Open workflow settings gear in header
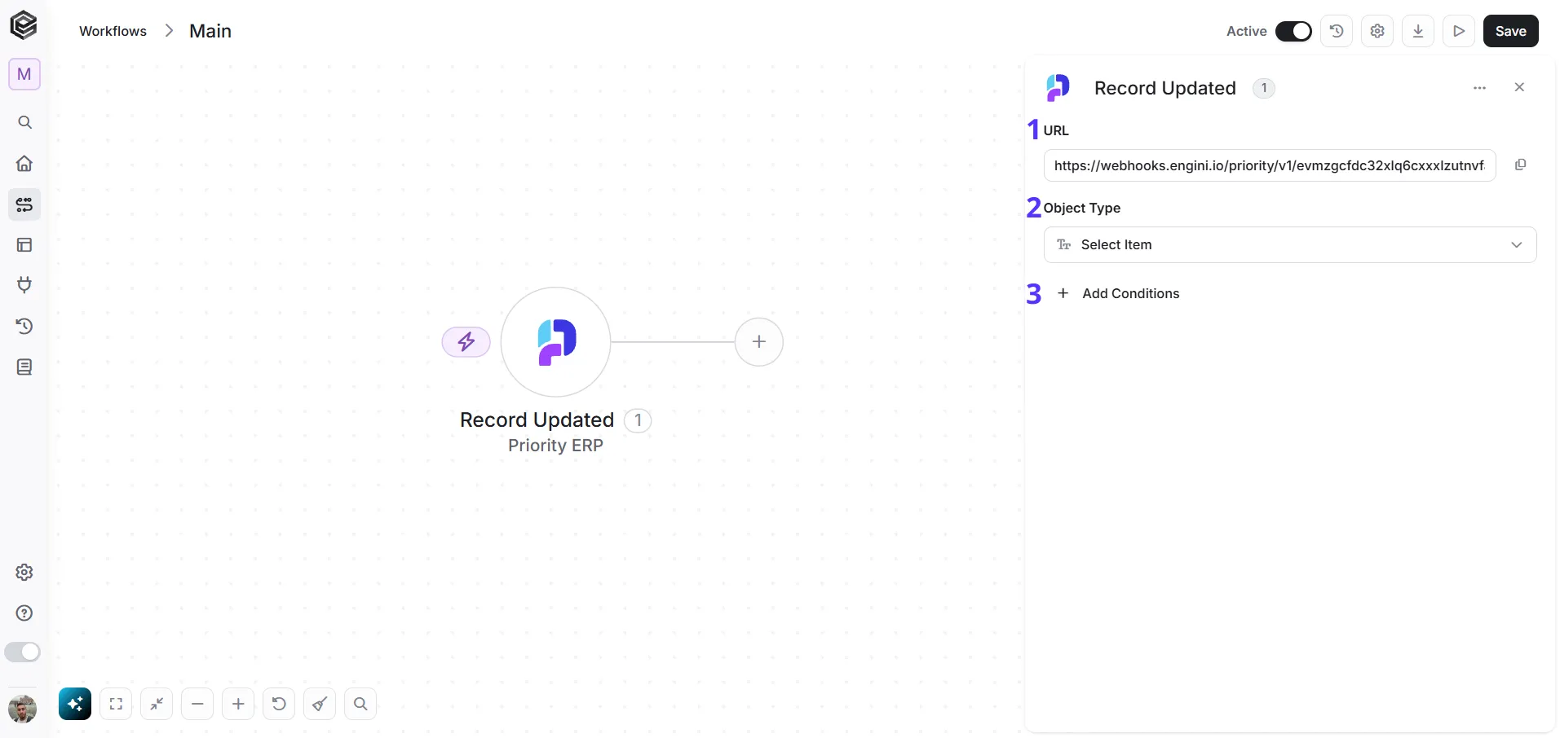Screen dimensions: 1560x738 pos(1377,31)
